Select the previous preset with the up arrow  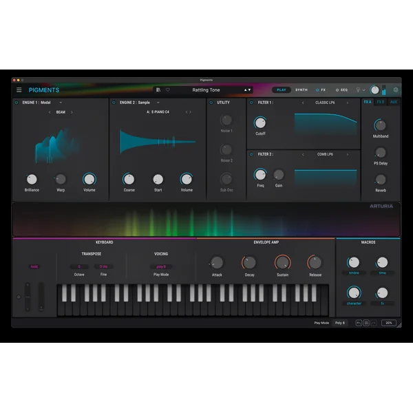coord(245,89)
